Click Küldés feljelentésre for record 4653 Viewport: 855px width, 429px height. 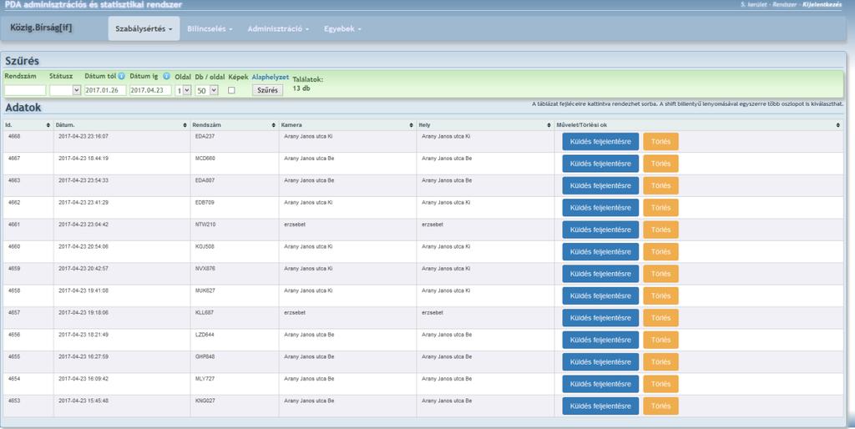[600, 406]
